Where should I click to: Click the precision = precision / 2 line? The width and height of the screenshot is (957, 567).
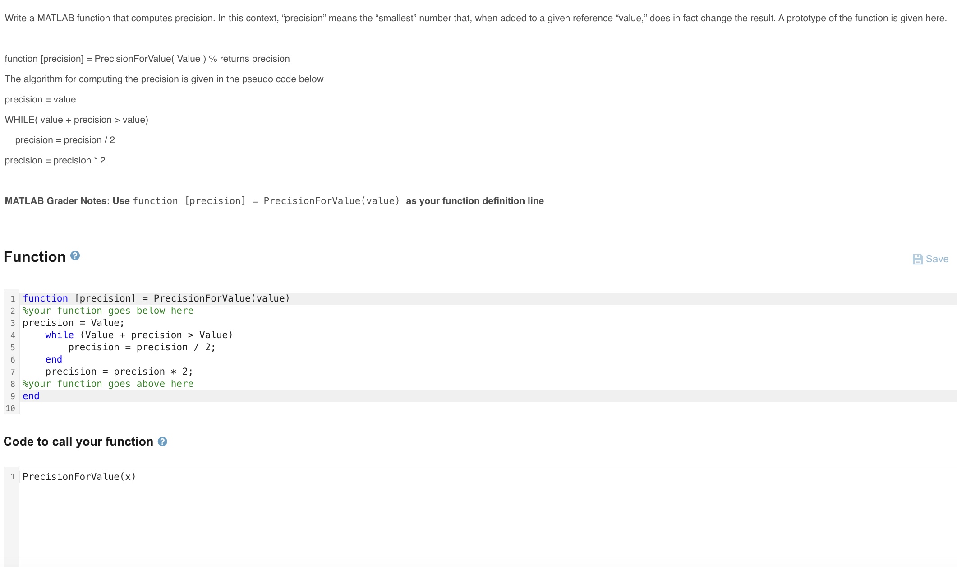141,347
